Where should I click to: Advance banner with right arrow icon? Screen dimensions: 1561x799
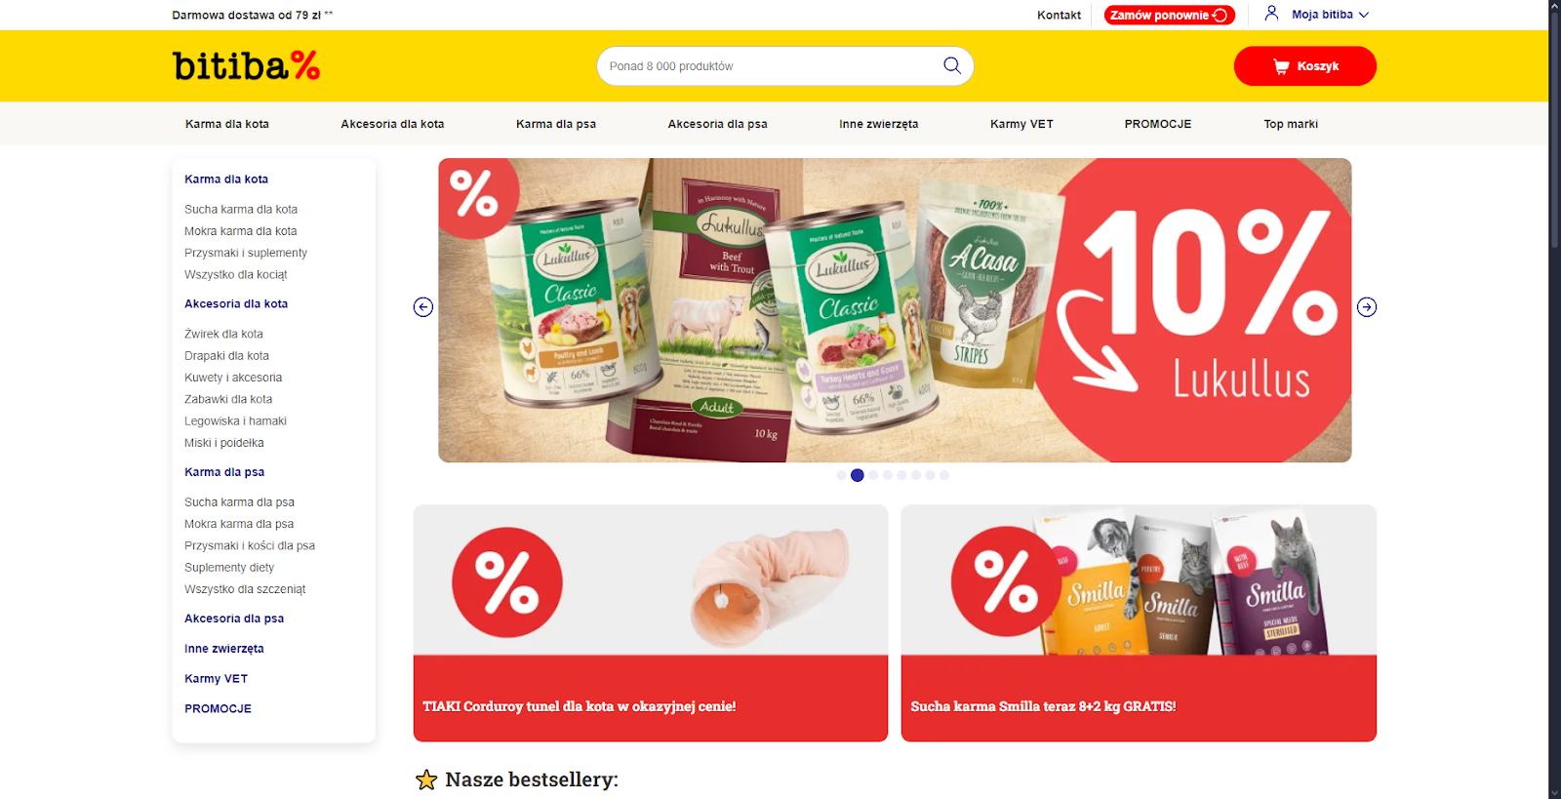click(x=1367, y=307)
